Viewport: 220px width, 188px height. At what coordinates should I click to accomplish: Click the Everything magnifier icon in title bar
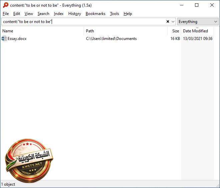click(6, 5)
